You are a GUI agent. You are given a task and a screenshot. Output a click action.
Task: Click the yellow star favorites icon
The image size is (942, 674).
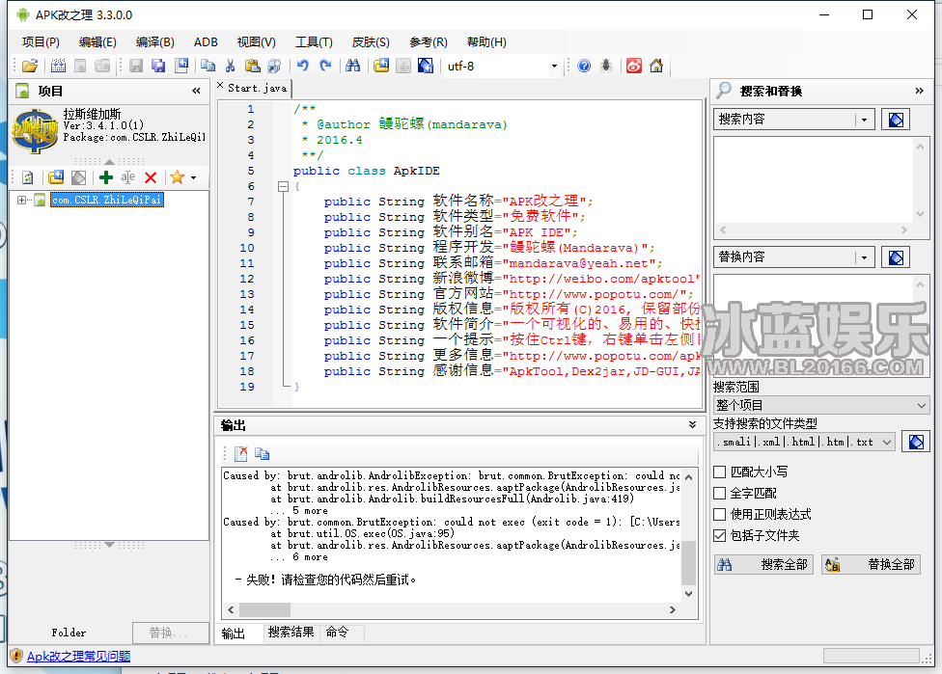click(x=177, y=177)
